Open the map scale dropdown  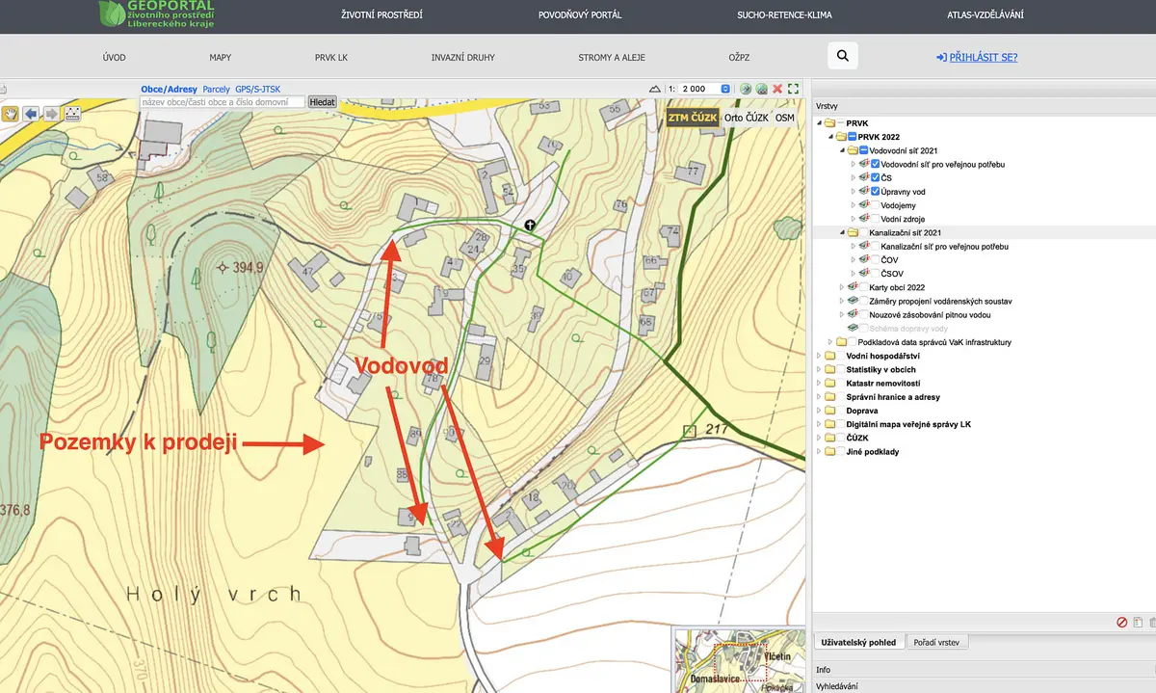(x=725, y=89)
